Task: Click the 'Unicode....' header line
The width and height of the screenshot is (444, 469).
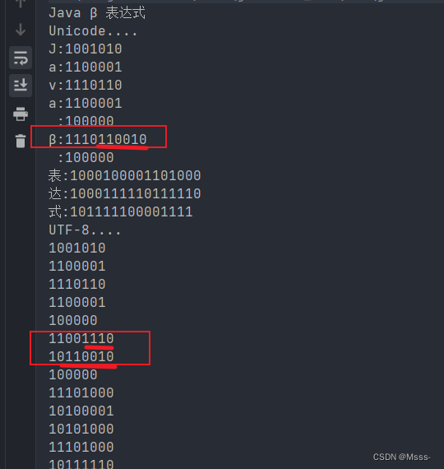Action: coord(93,31)
